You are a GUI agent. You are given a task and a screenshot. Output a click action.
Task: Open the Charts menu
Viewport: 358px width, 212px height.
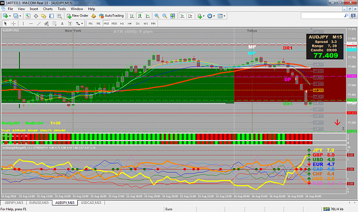pos(48,9)
